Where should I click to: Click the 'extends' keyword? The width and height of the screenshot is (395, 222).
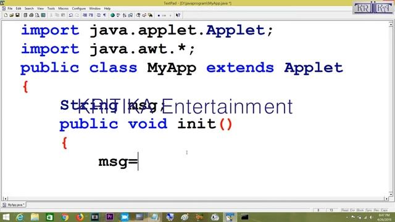(240, 68)
